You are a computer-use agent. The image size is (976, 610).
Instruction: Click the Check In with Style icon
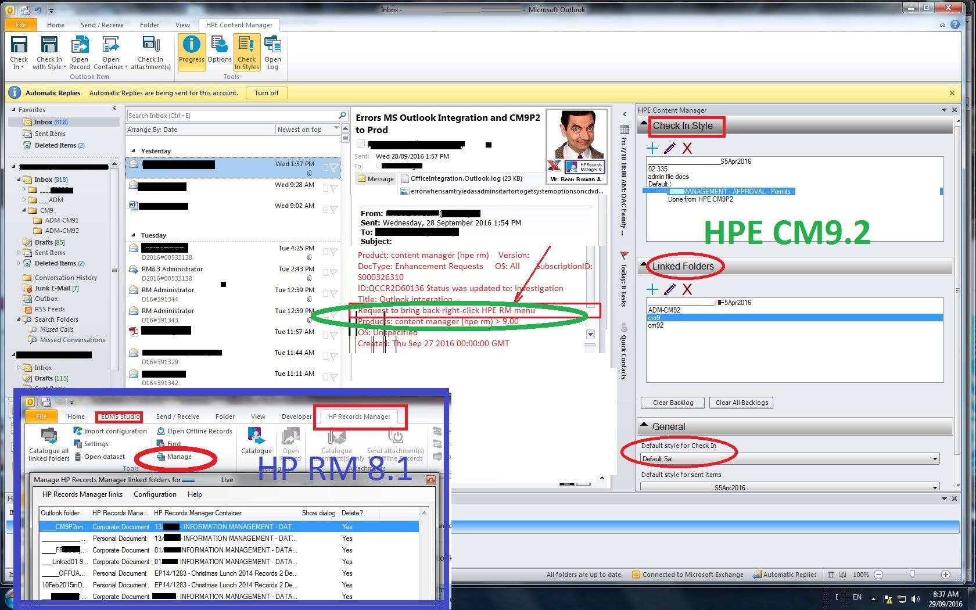tap(49, 52)
